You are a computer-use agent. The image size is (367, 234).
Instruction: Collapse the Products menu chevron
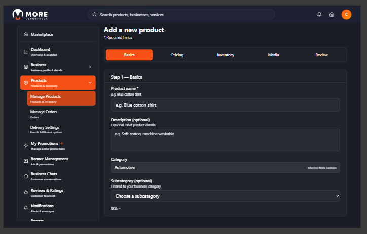pyautogui.click(x=90, y=82)
